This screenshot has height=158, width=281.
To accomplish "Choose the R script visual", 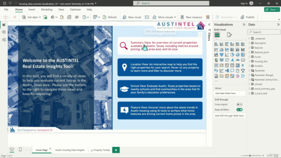I will [x=243, y=65].
